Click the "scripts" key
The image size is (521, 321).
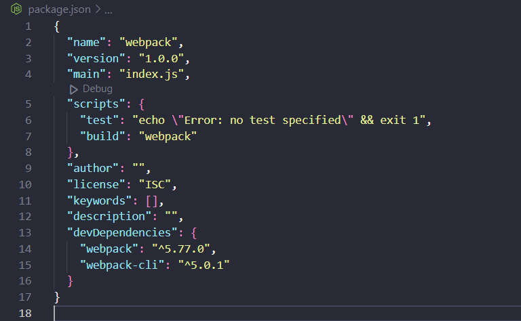point(95,104)
